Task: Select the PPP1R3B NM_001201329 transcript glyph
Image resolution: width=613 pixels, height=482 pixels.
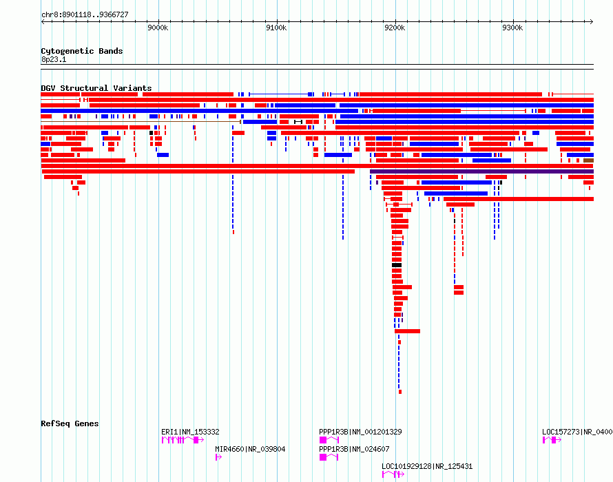Action: coord(329,440)
